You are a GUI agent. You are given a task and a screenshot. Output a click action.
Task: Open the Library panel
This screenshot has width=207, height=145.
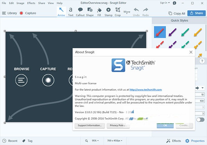coord(10,13)
